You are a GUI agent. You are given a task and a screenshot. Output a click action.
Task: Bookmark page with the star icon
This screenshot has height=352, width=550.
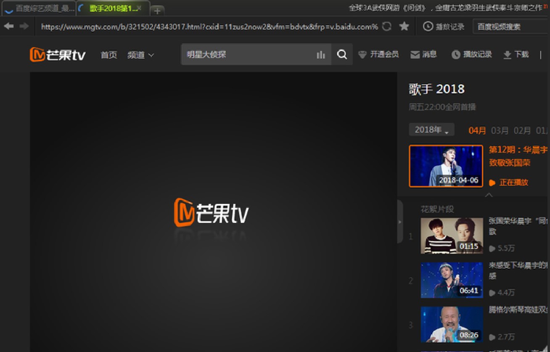(x=404, y=26)
